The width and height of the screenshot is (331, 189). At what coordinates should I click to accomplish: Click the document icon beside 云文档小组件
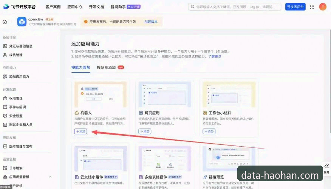click(77, 177)
